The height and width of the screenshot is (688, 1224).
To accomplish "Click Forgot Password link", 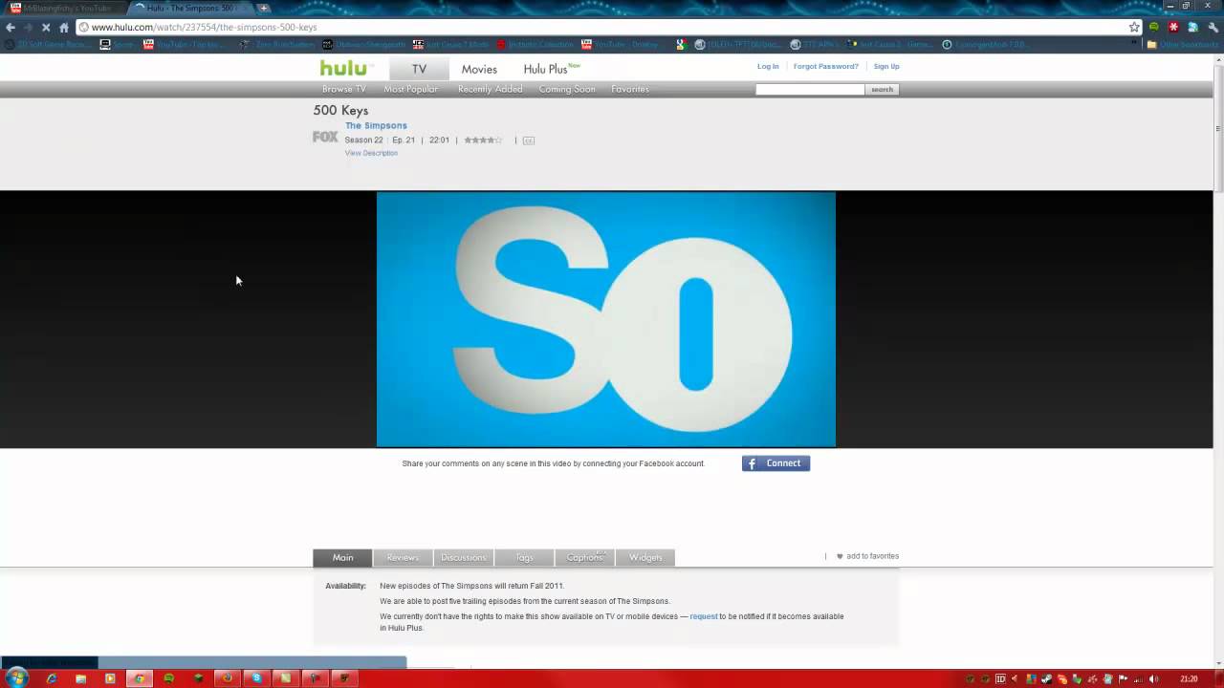I will [826, 66].
